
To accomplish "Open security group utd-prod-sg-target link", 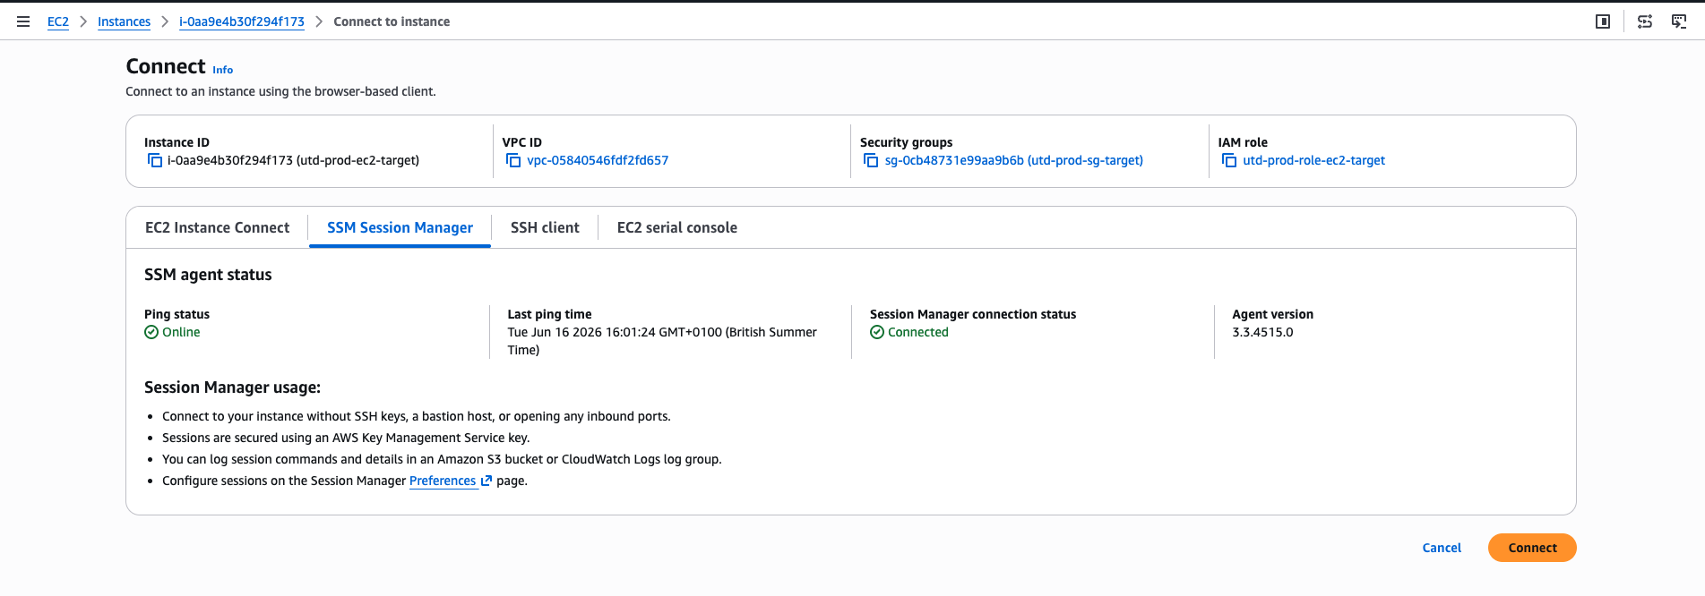I will click(1014, 160).
